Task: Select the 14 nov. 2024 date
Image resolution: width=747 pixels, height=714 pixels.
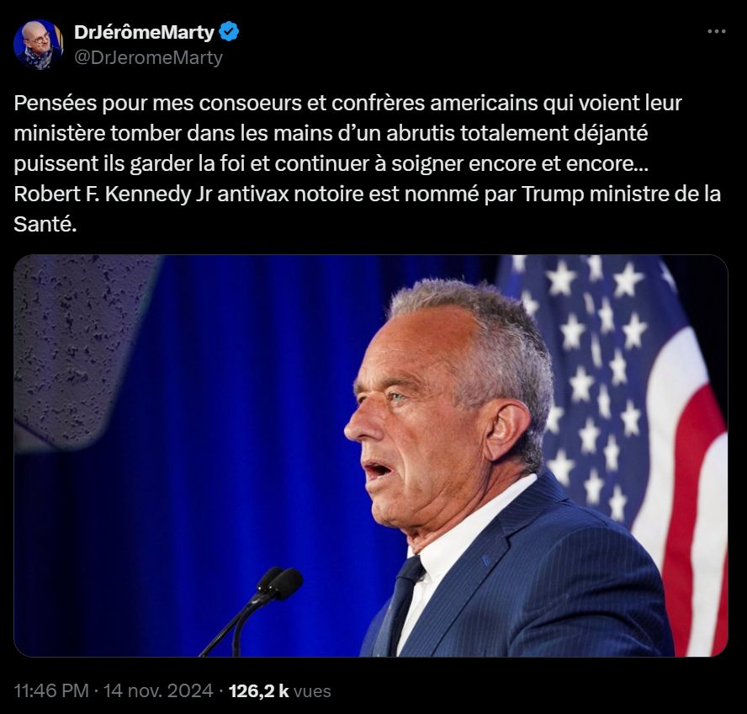Action: point(158,690)
